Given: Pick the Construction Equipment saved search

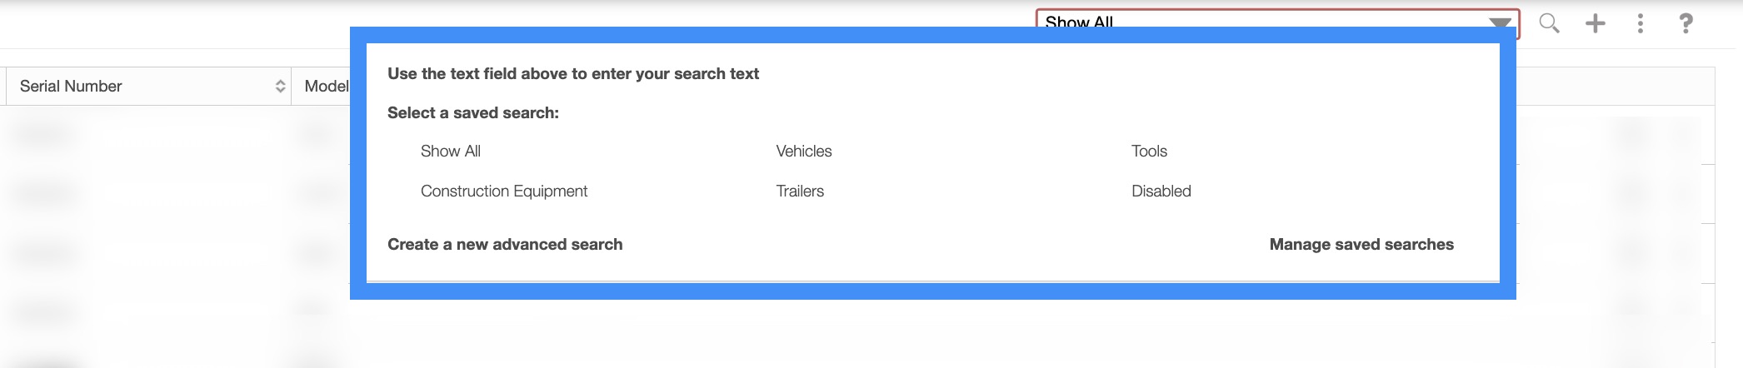Looking at the screenshot, I should 503,191.
